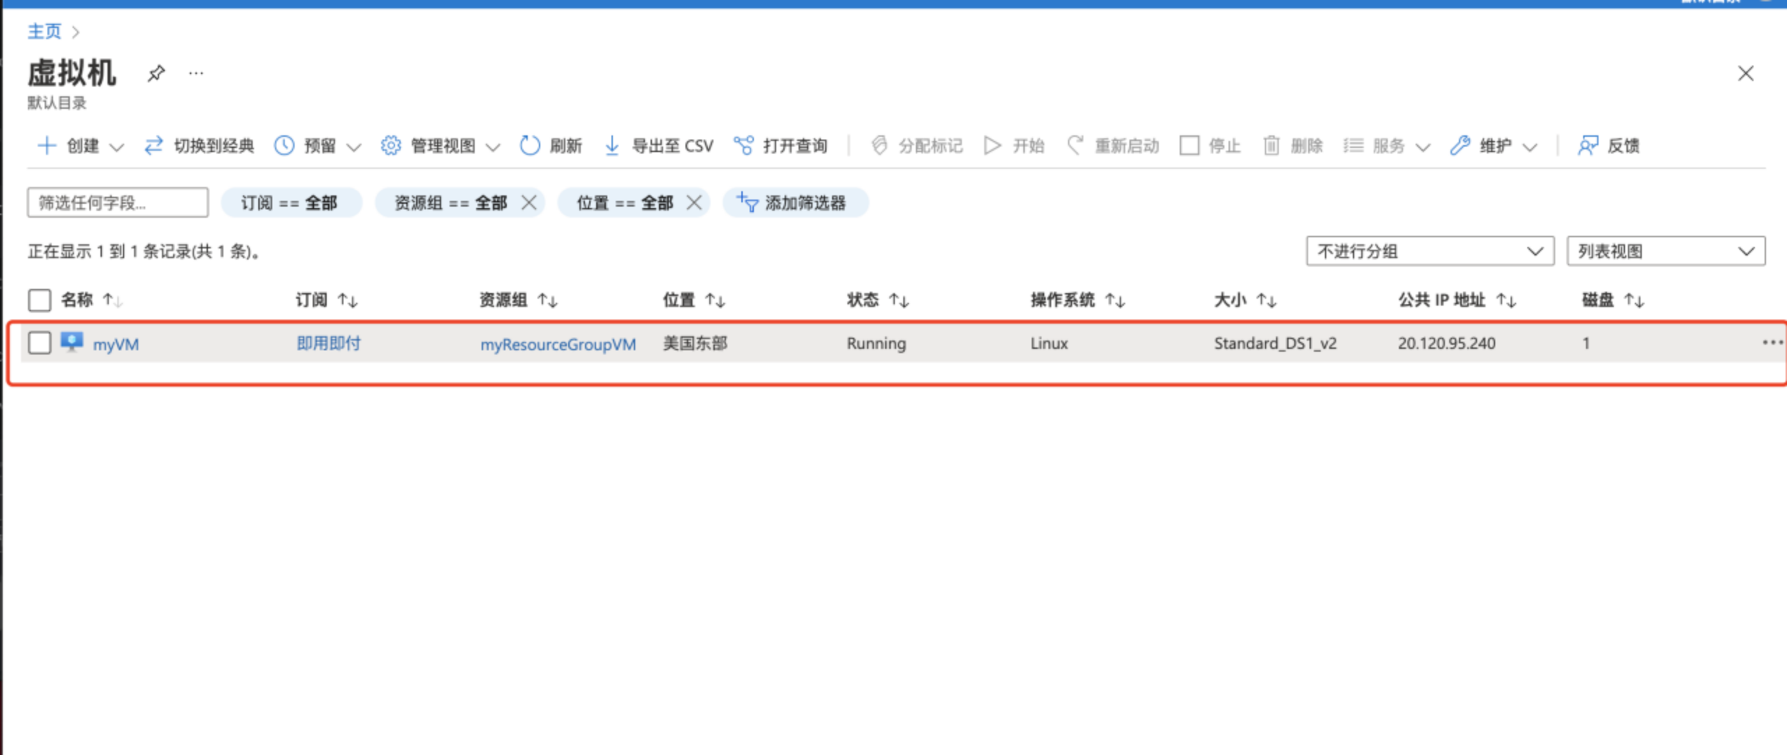Image resolution: width=1787 pixels, height=755 pixels.
Task: Sort by 资源组 column header
Action: tap(518, 300)
